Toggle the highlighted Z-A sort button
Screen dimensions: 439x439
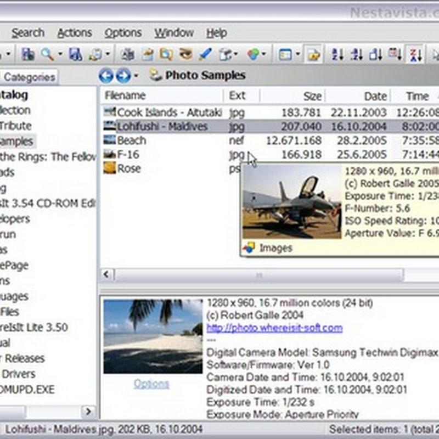(414, 54)
